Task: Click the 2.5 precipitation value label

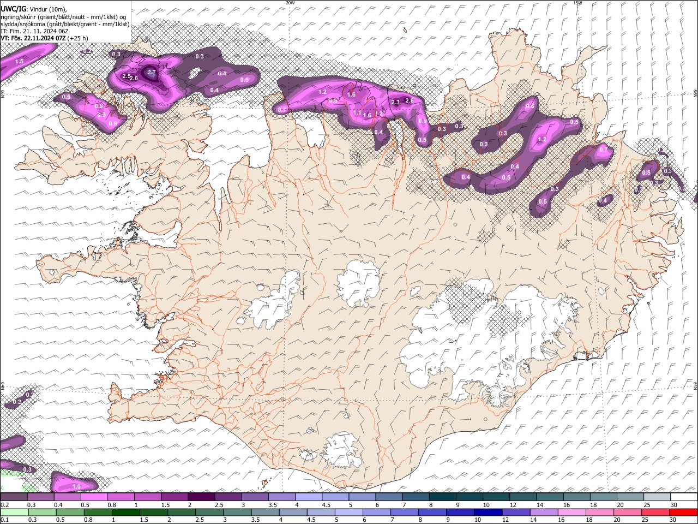Action: pyautogui.click(x=126, y=76)
